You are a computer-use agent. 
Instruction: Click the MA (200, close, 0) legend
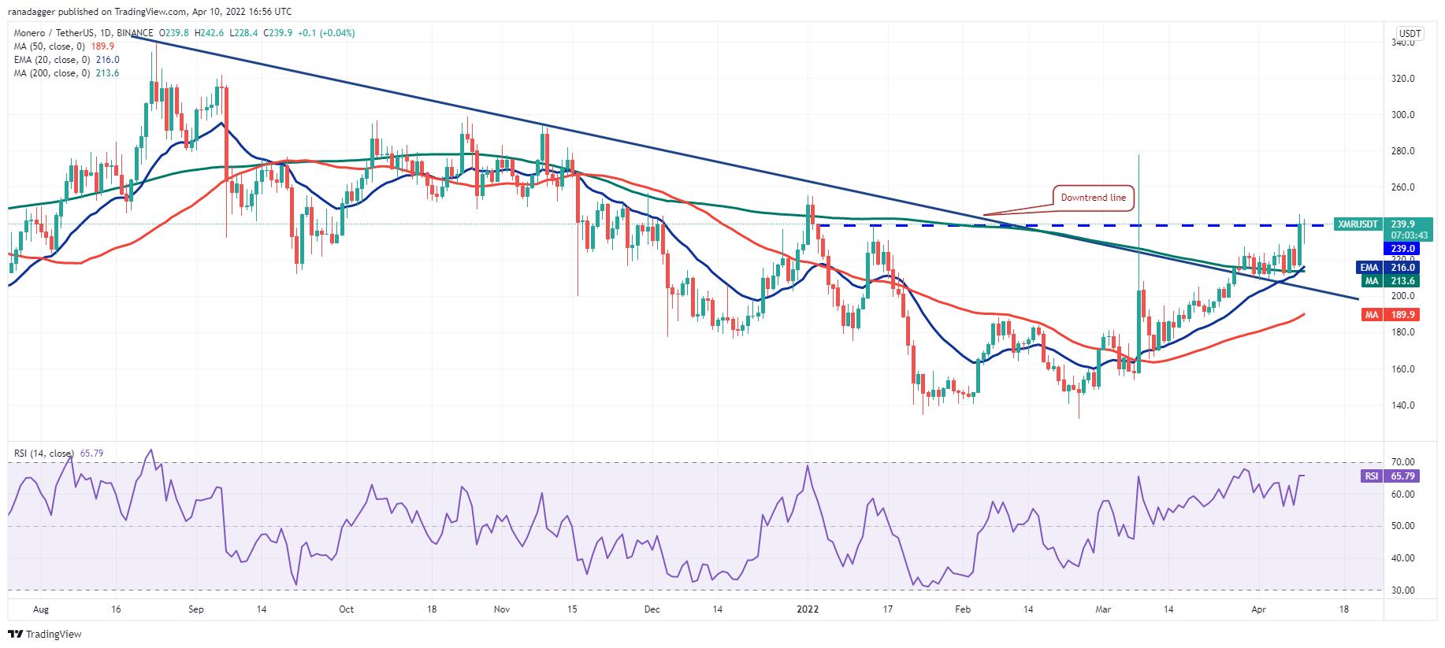click(x=65, y=73)
